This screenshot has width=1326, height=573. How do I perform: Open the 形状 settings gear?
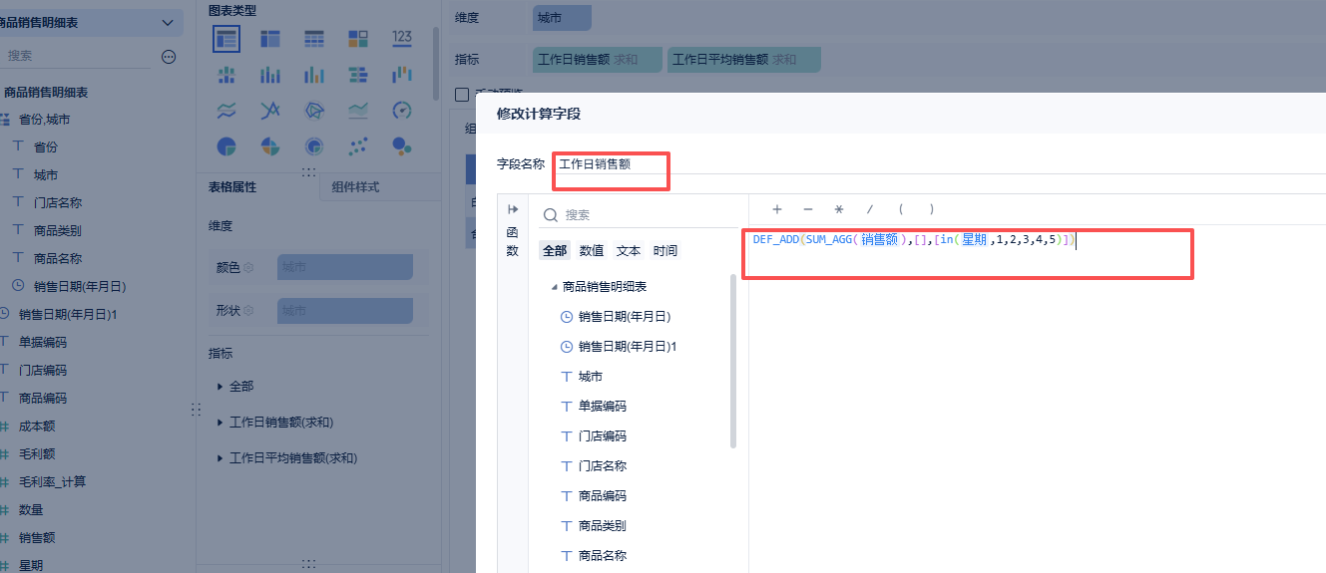[248, 311]
